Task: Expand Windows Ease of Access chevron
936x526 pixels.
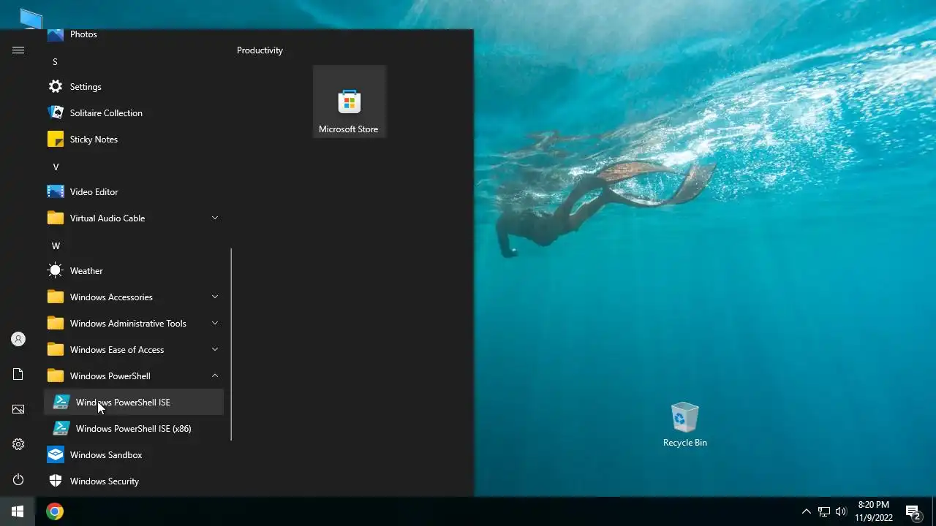Action: click(215, 349)
